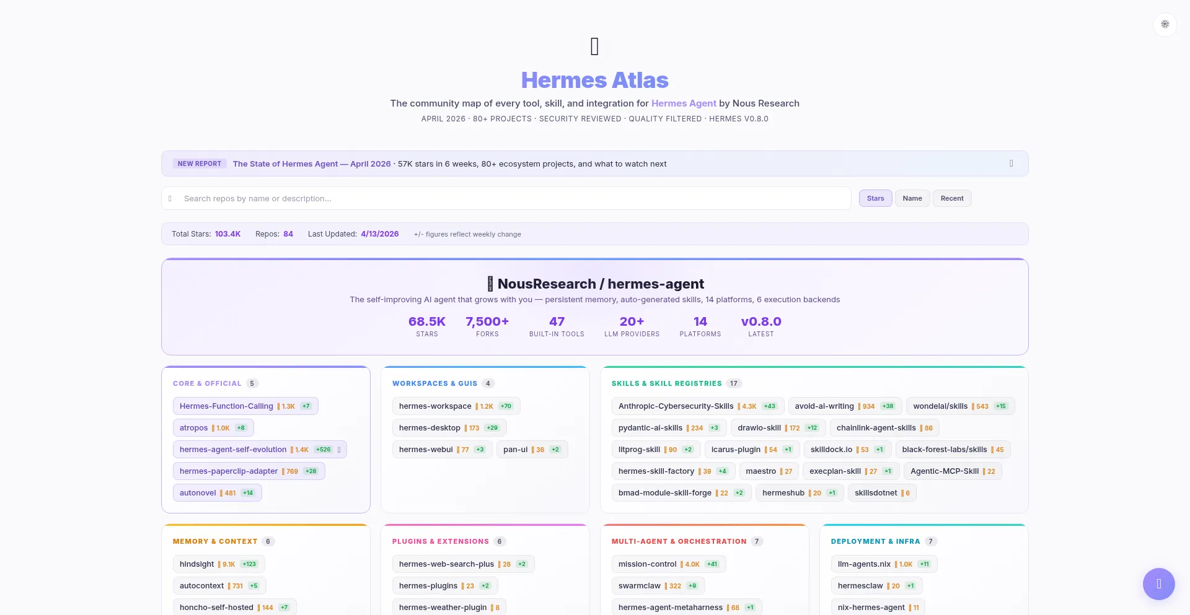Sort repos by Stars
The height and width of the screenshot is (615, 1190).
point(875,198)
